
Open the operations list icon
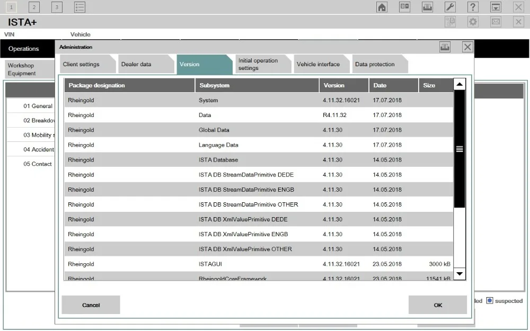click(x=79, y=7)
